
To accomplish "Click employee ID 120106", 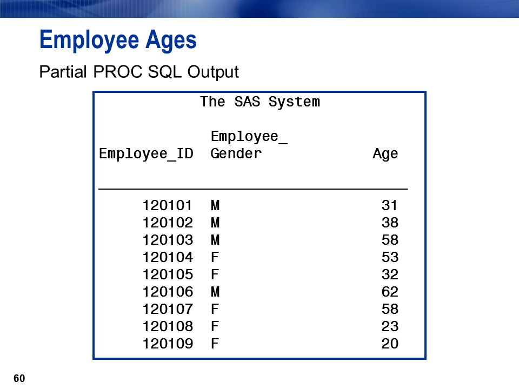I will (168, 292).
